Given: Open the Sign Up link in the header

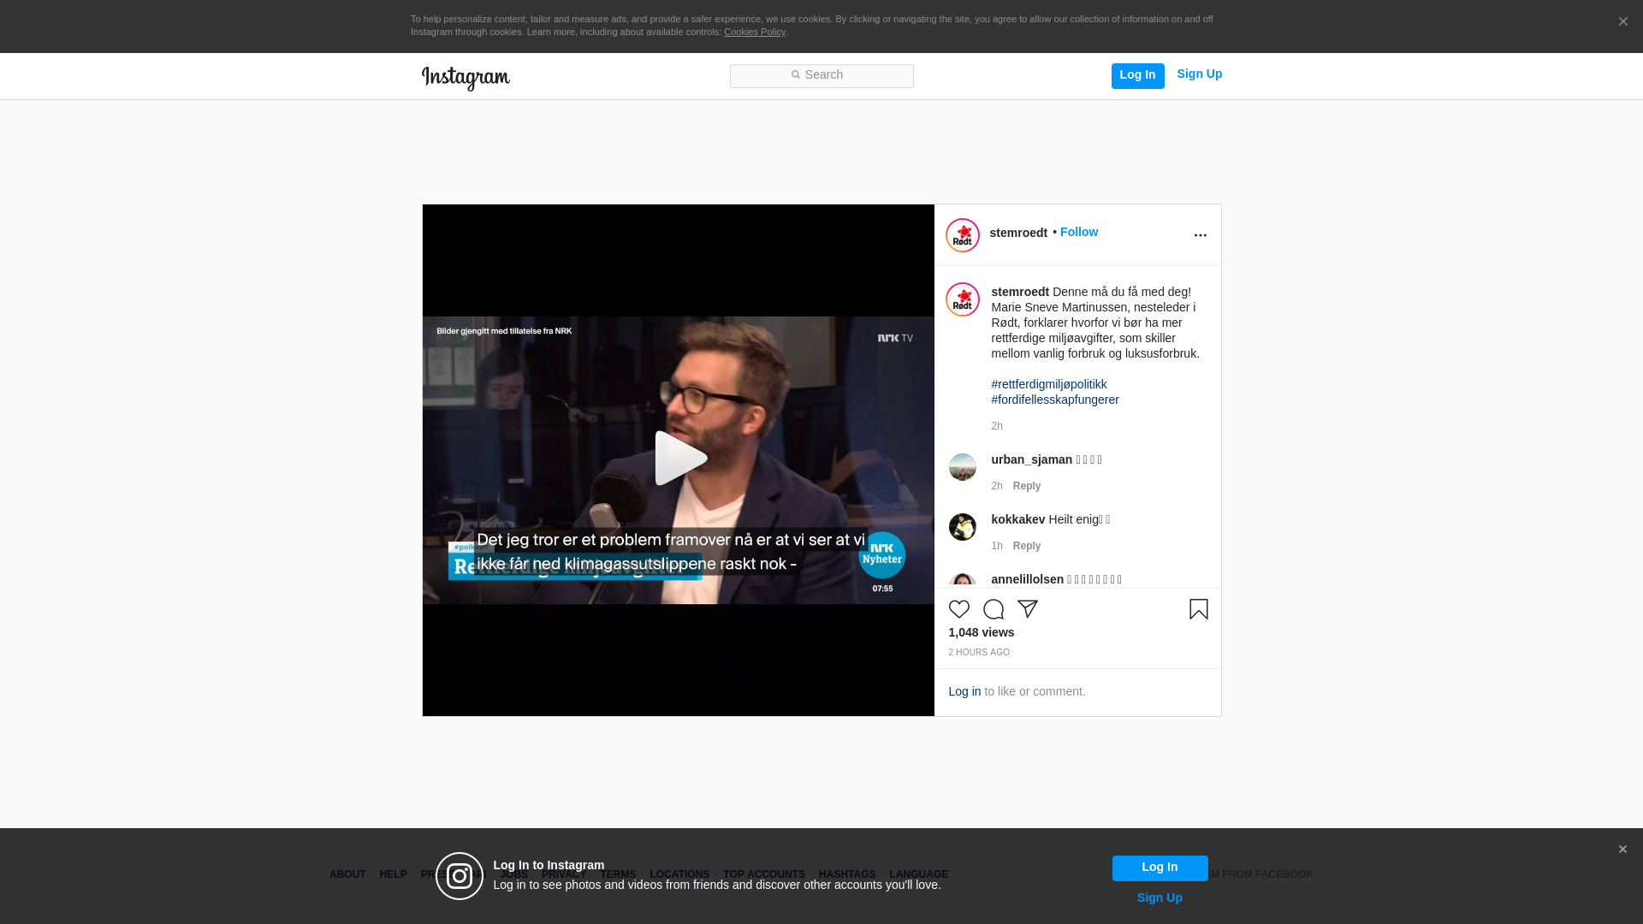Looking at the screenshot, I should coord(1199,74).
